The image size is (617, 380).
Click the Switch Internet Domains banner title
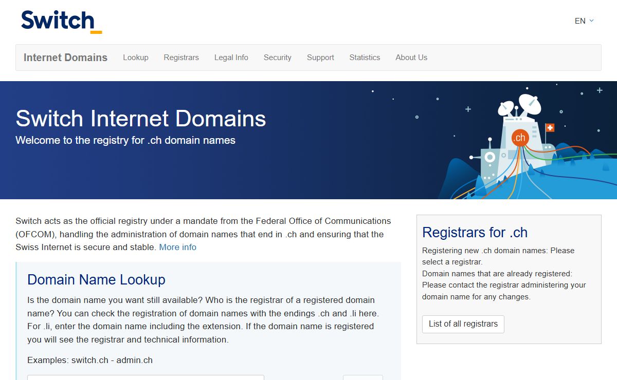click(x=141, y=119)
